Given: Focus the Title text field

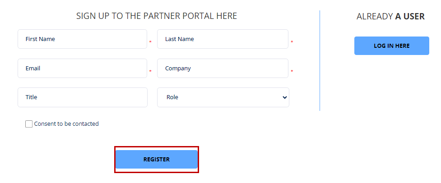Looking at the screenshot, I should click(x=82, y=97).
